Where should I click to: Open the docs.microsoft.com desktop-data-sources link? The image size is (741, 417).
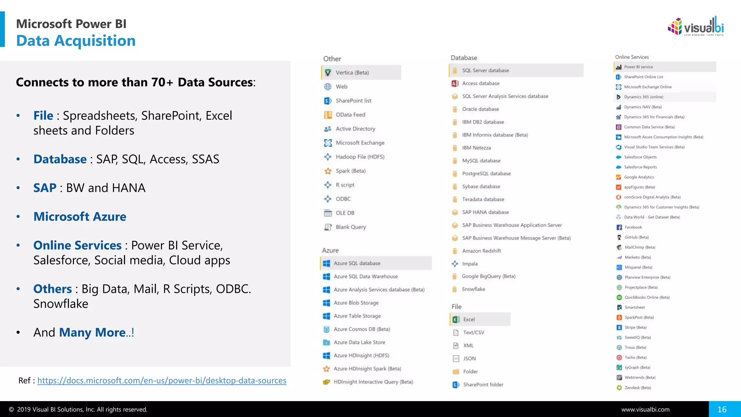pyautogui.click(x=162, y=381)
